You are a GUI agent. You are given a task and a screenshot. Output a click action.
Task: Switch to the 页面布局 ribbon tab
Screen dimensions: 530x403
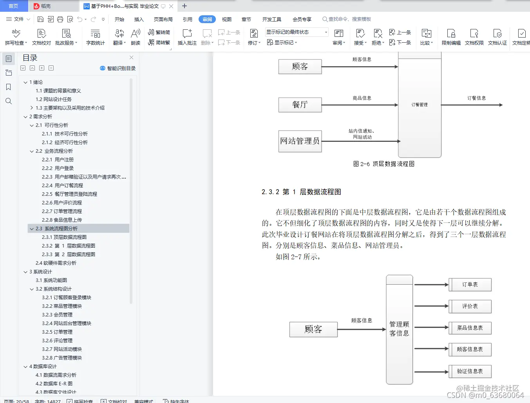163,19
